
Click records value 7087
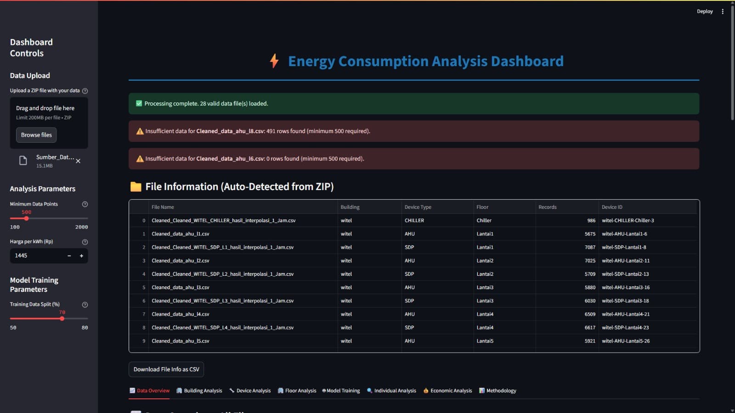[x=567, y=247]
